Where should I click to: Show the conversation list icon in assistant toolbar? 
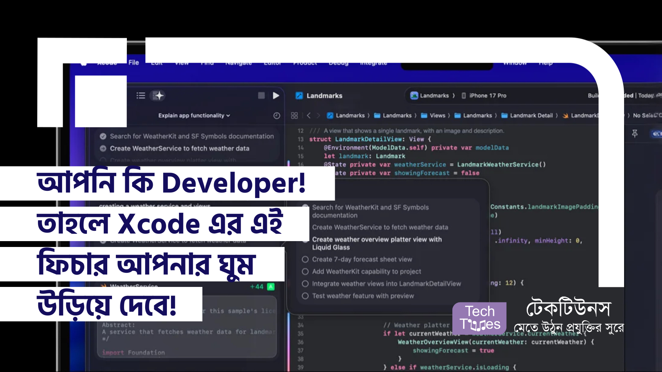141,95
